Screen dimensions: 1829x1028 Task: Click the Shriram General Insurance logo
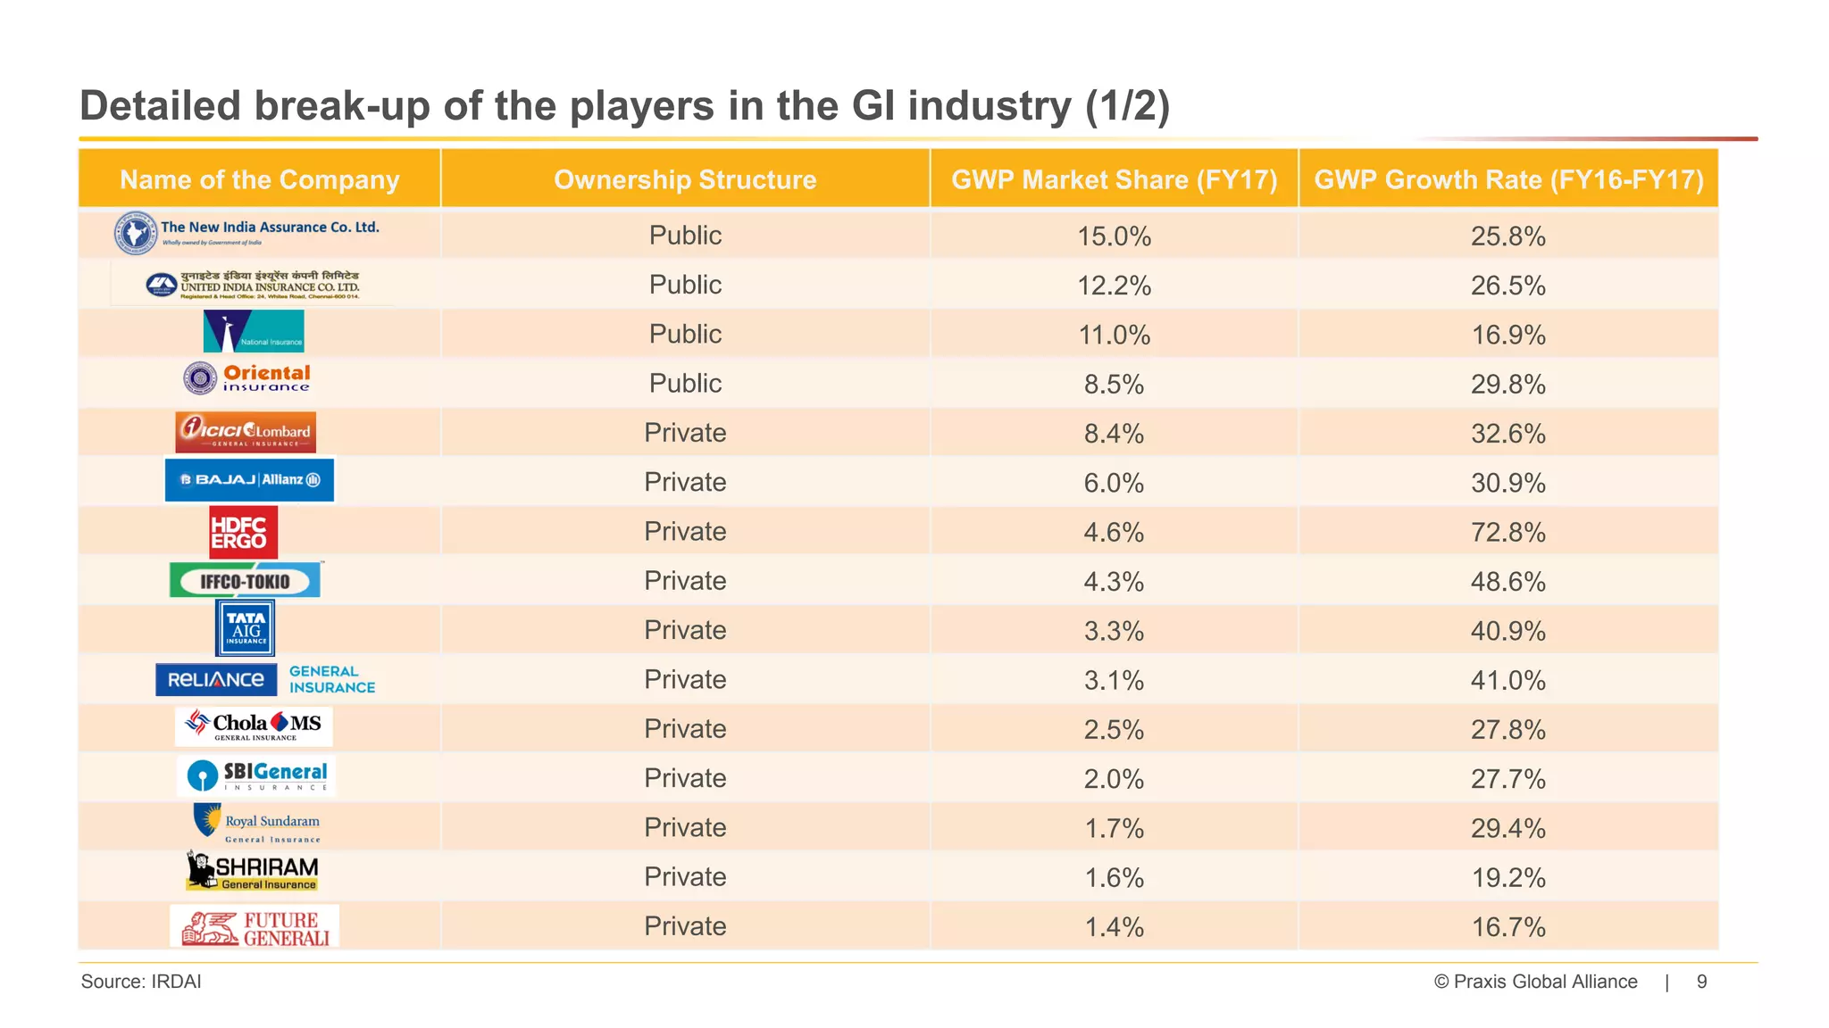pos(253,871)
